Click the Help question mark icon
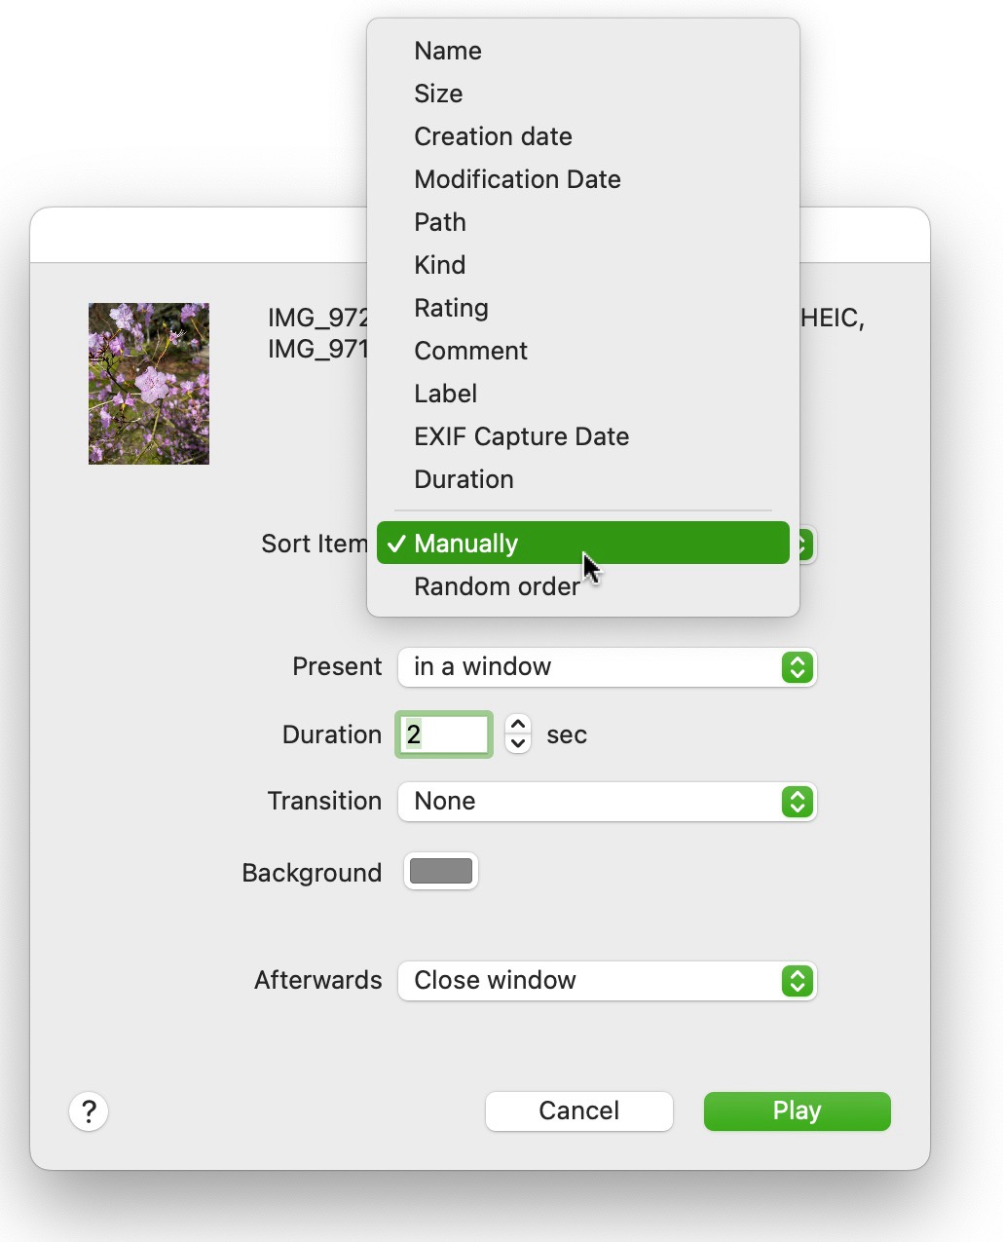 [89, 1110]
